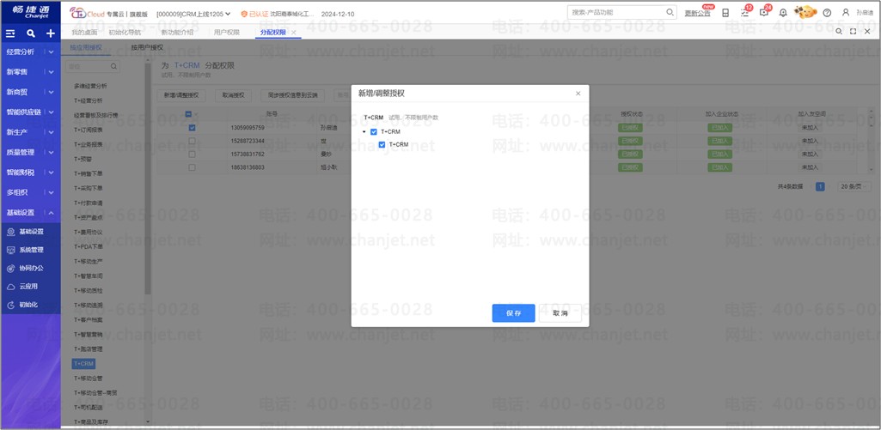Screen dimensions: 881x430
Task: Click the search icon in the app list filter
Action: [x=113, y=66]
